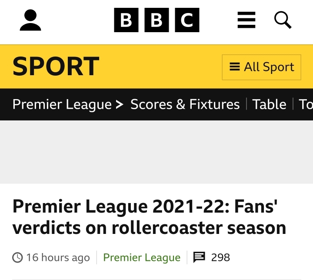Select the Scores & Fixtures tab
Viewport: 313px width, 280px height.
pyautogui.click(x=185, y=104)
